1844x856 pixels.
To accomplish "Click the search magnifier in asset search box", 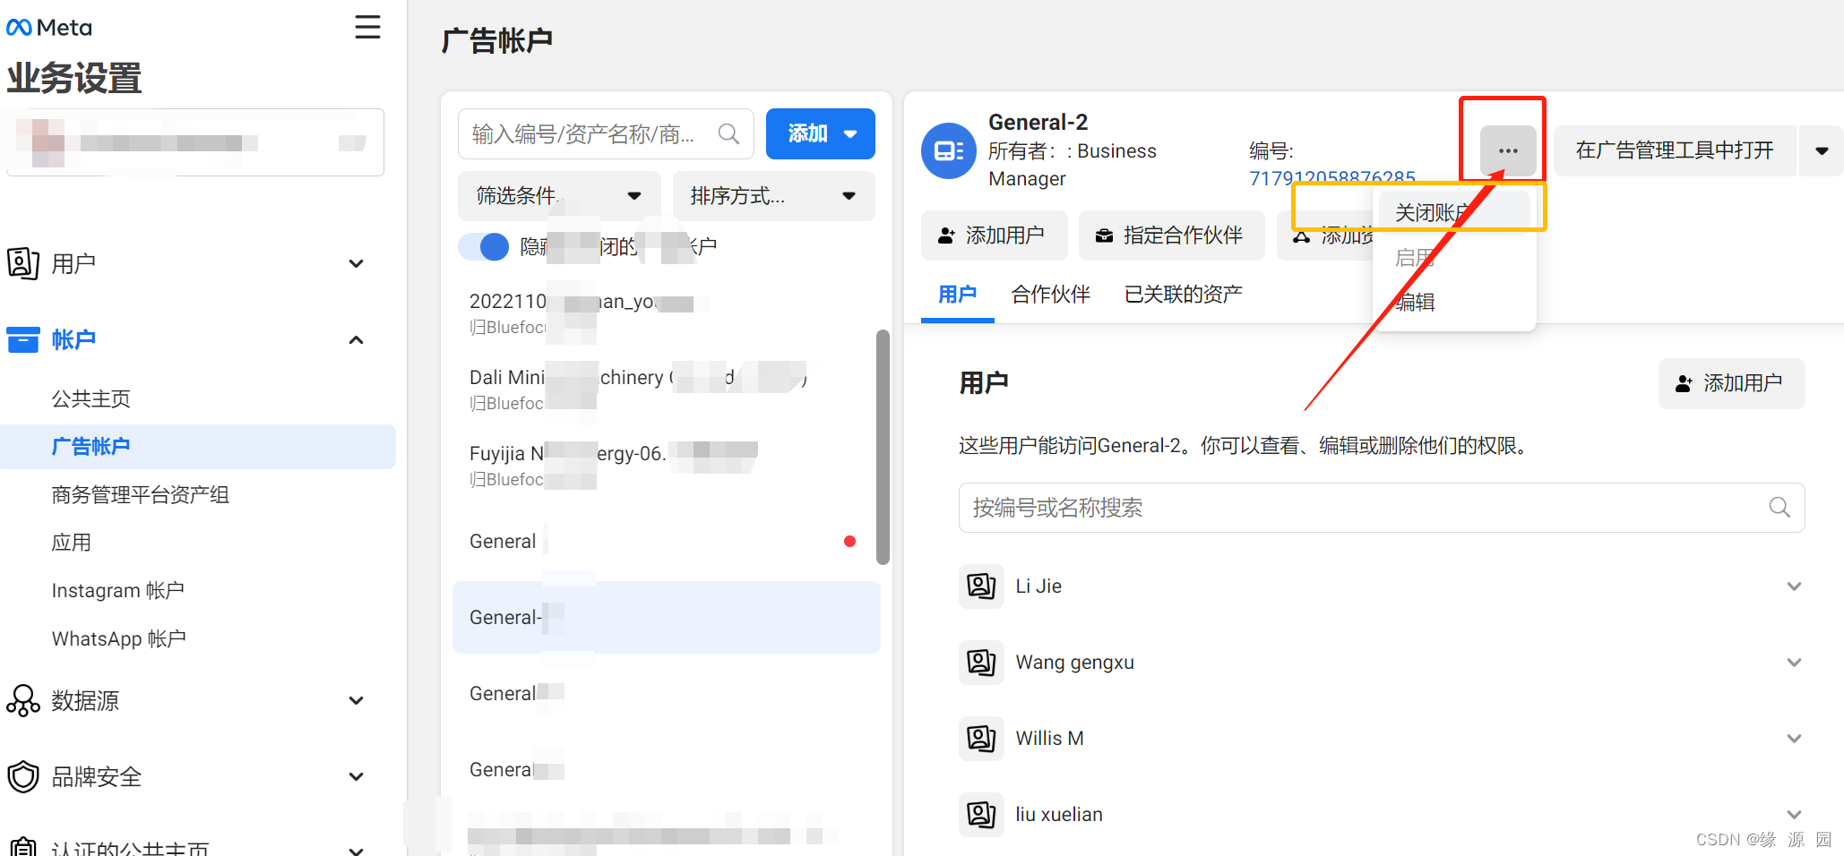I will (729, 134).
